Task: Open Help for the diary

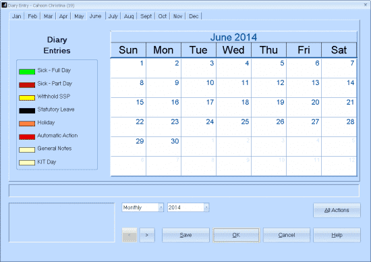Action: pyautogui.click(x=337, y=235)
